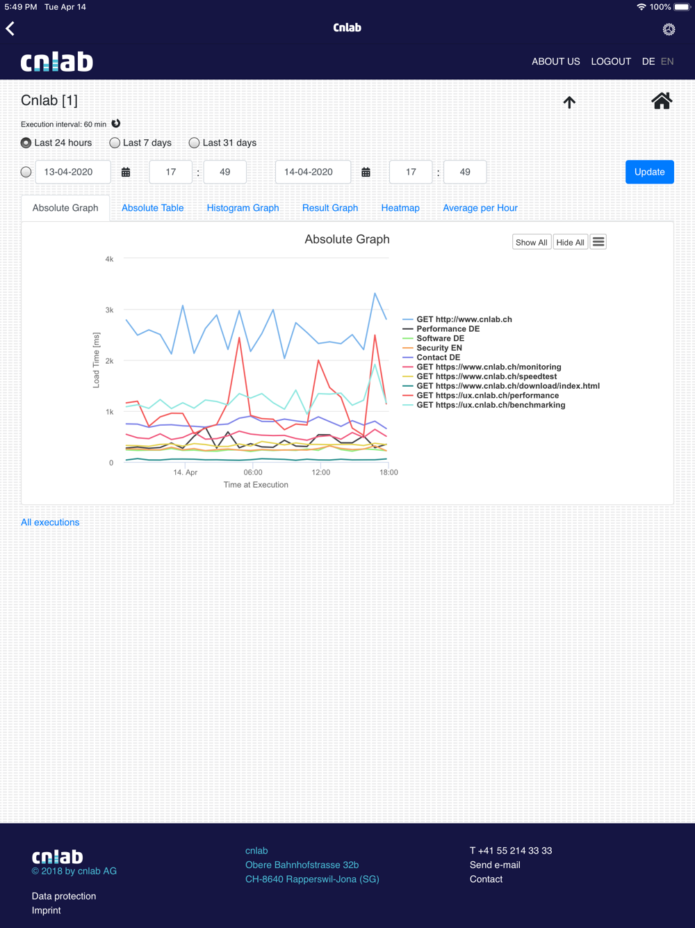Tap the back arrow at top left
Screen dimensions: 695x928
tap(10, 29)
